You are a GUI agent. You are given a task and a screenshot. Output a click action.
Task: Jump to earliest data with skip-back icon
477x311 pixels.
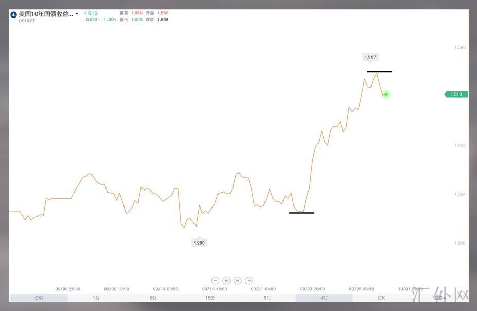tap(226, 281)
